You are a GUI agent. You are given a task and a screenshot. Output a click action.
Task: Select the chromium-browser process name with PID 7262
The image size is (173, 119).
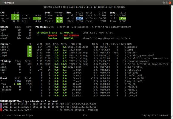[x=138, y=61]
